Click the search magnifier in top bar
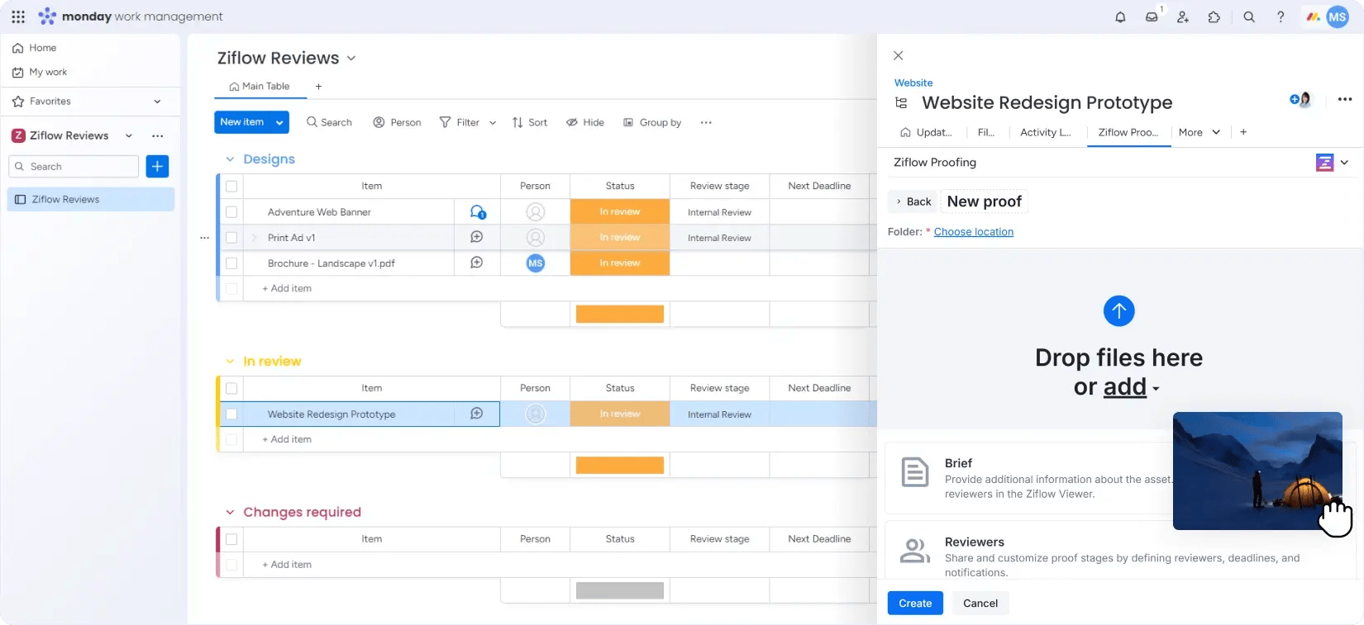The width and height of the screenshot is (1364, 625). click(1249, 17)
